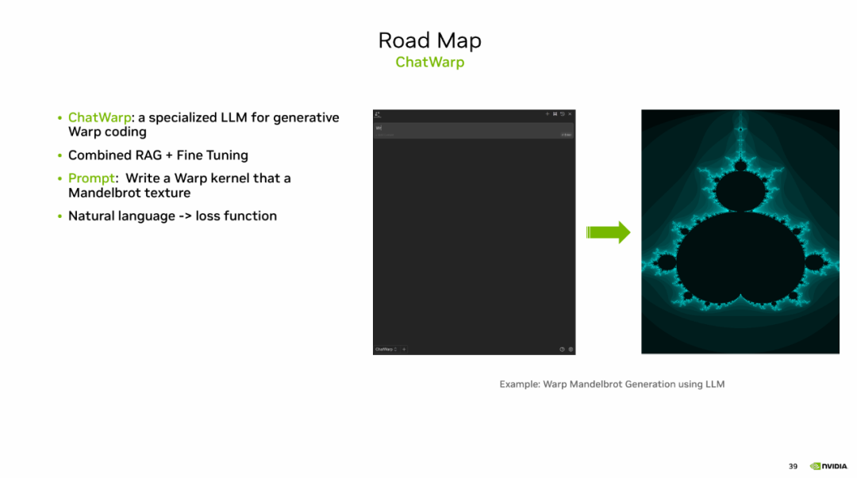Click the undo/history arrow icon in chat header
The width and height of the screenshot is (857, 478).
563,114
